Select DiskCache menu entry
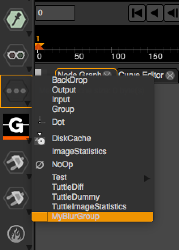The image size is (179, 250). 92,138
